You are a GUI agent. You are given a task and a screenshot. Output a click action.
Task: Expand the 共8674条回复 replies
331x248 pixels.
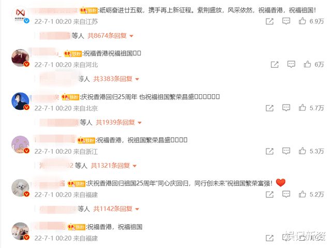click(x=110, y=36)
